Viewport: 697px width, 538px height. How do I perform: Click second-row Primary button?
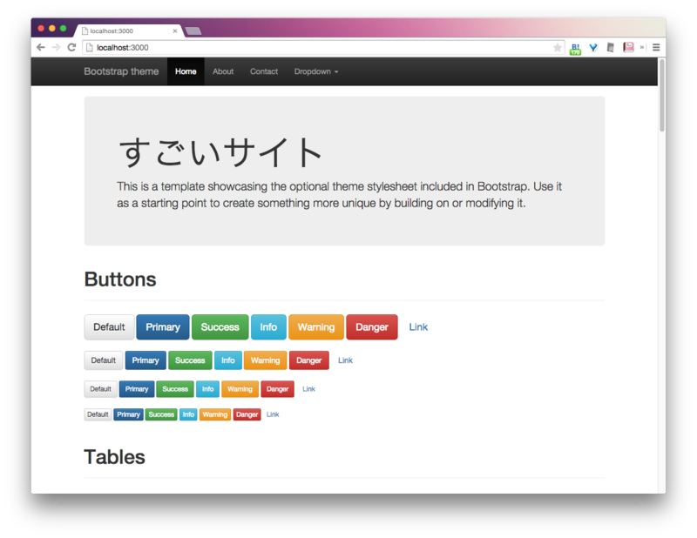145,360
